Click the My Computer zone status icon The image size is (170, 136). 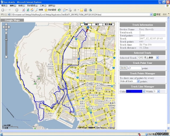pyautogui.click(x=147, y=134)
